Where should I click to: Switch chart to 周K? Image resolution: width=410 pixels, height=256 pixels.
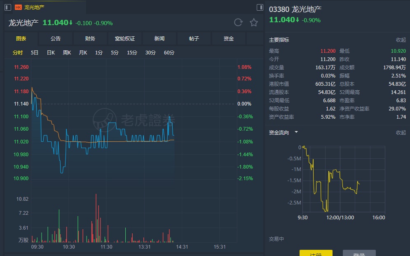click(x=67, y=53)
